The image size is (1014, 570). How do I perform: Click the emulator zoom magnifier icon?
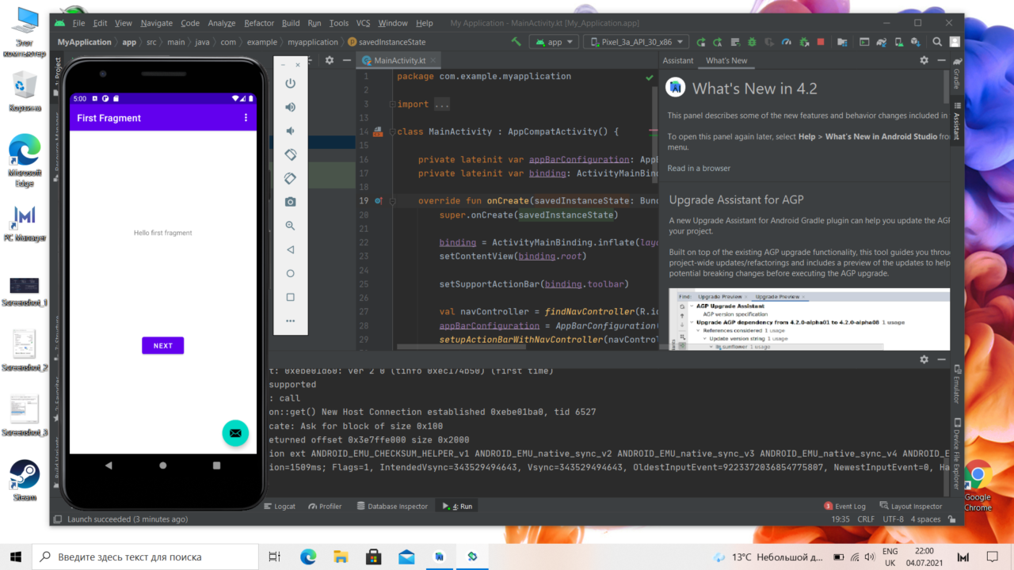click(x=291, y=226)
